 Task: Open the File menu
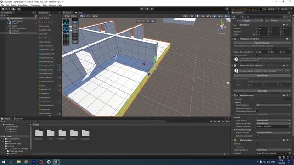coord(2,5)
